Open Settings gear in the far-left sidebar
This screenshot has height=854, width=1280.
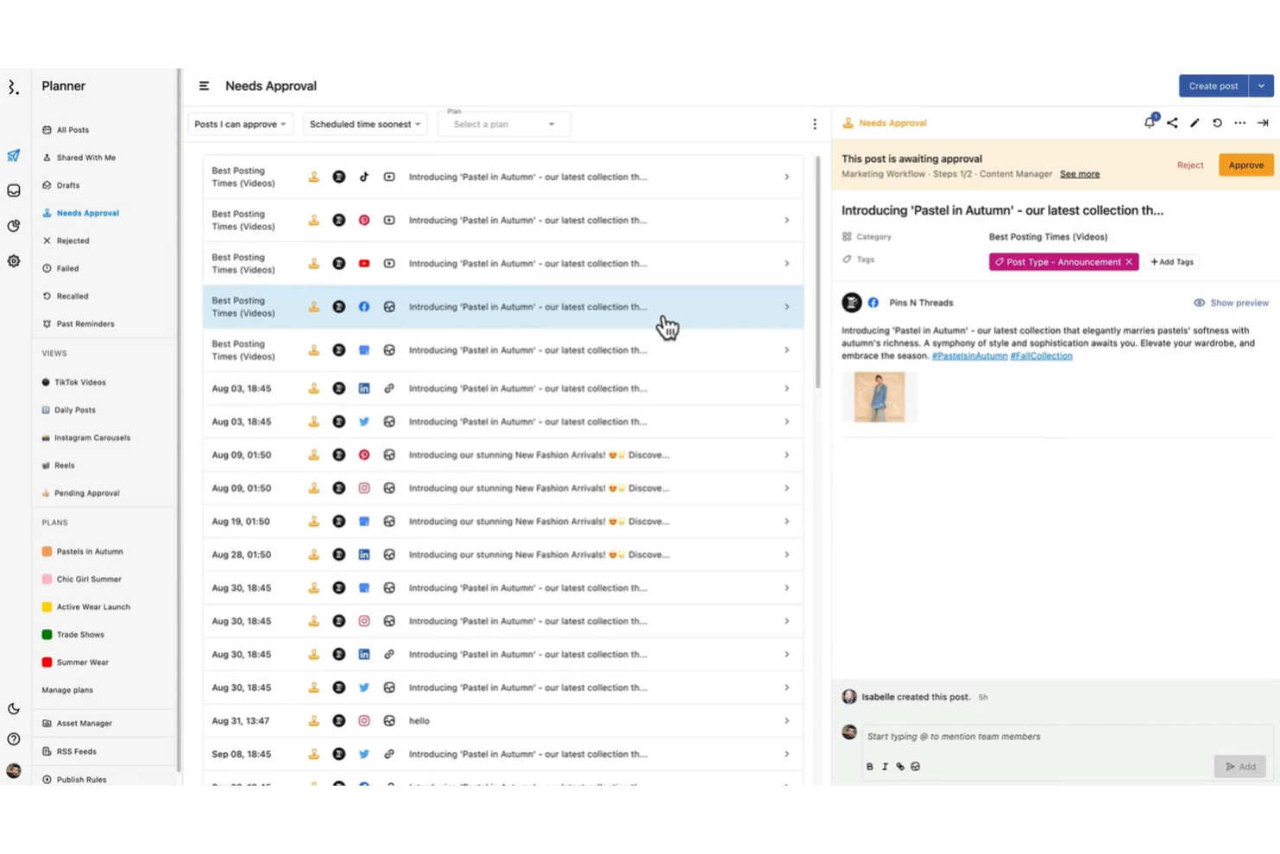coord(13,260)
